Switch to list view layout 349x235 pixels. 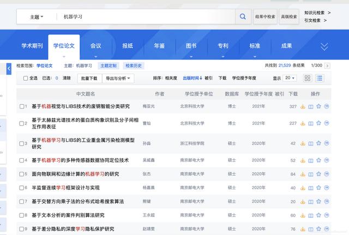tap(320, 78)
